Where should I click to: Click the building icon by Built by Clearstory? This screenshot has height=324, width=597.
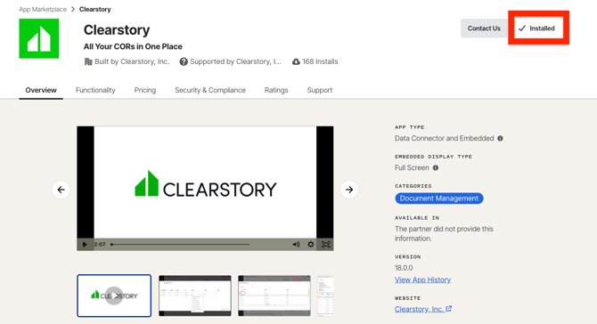(88, 61)
